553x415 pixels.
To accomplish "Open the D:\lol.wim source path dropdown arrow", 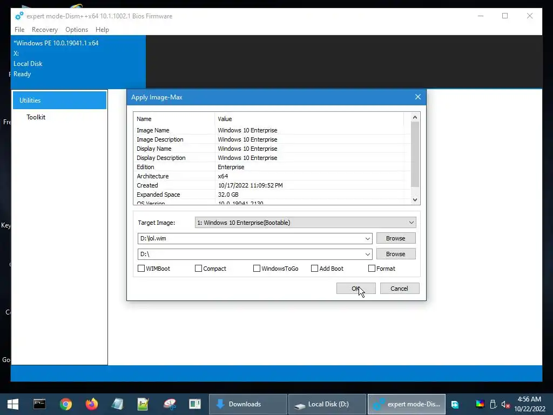I will 367,238.
